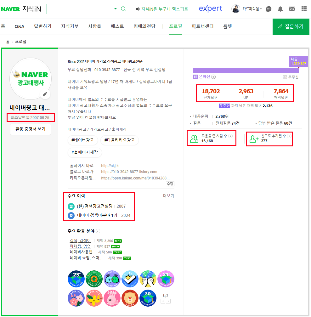Viewport: 311px width, 317px height.
Task: Select the 23rd anniversary badge
Action: coord(76,279)
